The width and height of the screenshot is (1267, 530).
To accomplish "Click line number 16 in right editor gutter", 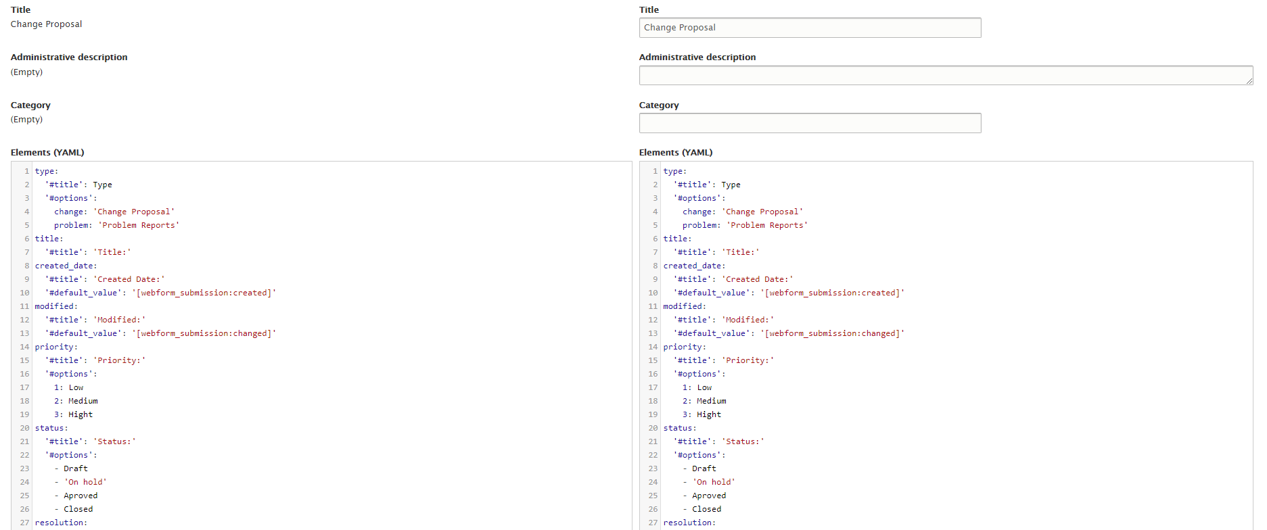I will point(653,374).
